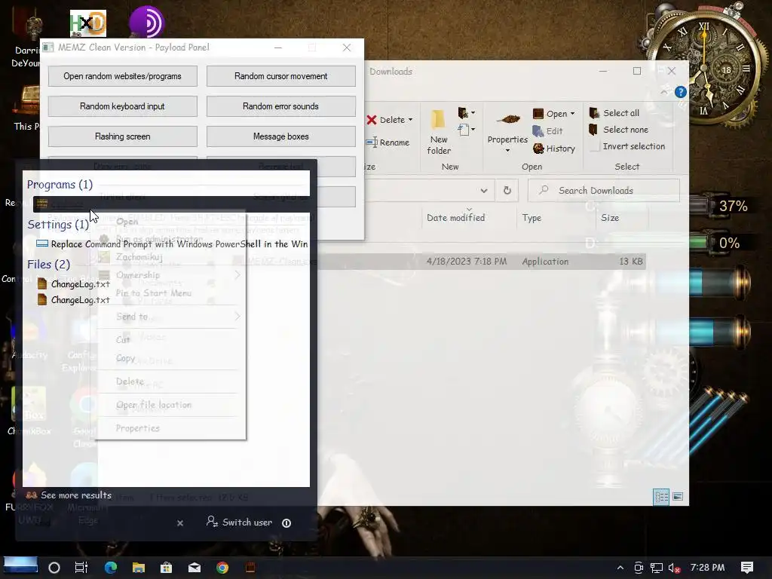The height and width of the screenshot is (579, 772).
Task: Open the second ChangeLog.txt result
Action: pos(74,300)
